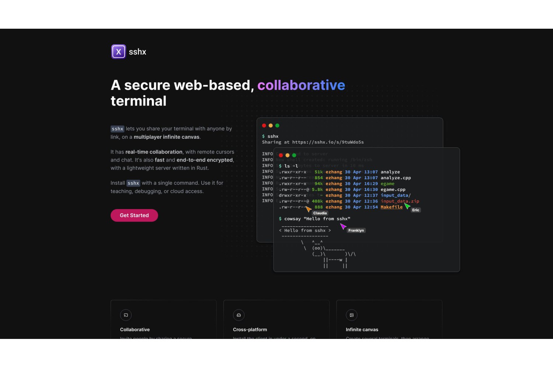Screen dimensions: 553x368
Task: Click the Claudia cursor label
Action: pos(320,213)
